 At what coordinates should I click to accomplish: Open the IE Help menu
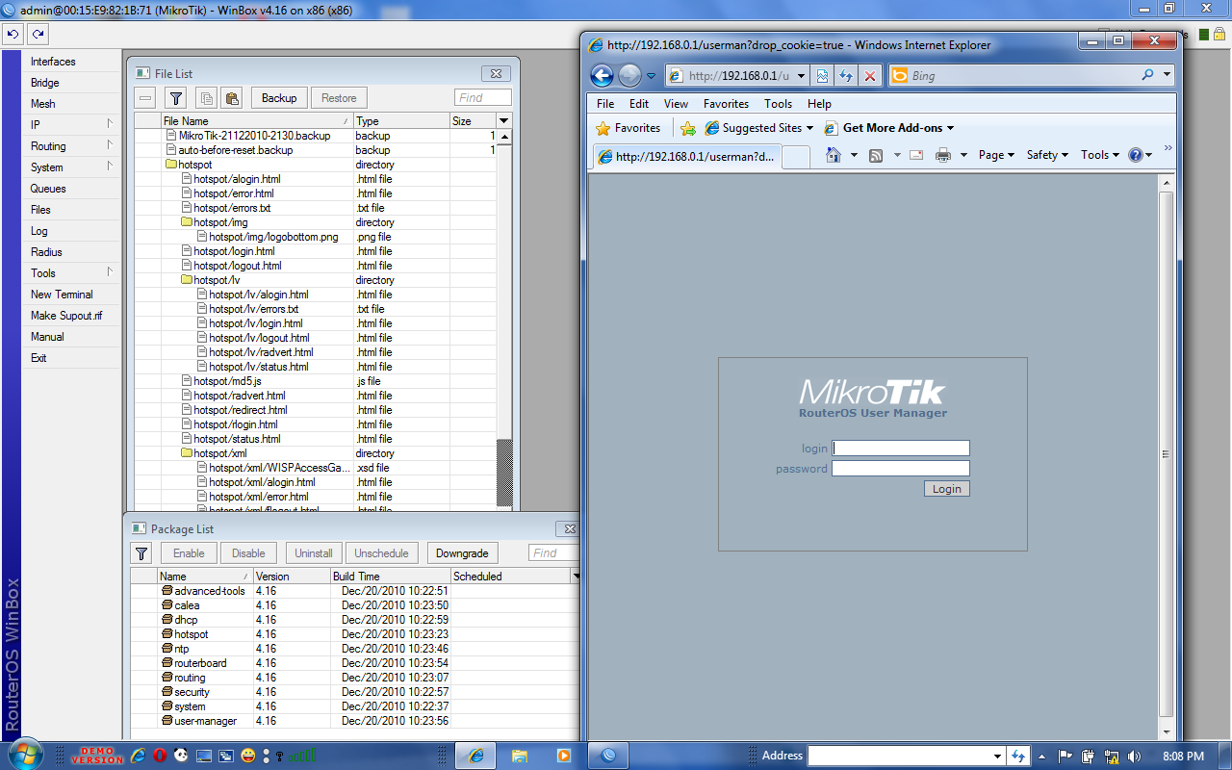pyautogui.click(x=819, y=104)
